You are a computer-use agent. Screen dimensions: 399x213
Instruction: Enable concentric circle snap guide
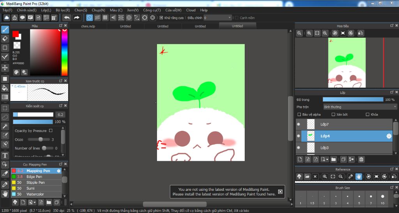[x=129, y=18]
